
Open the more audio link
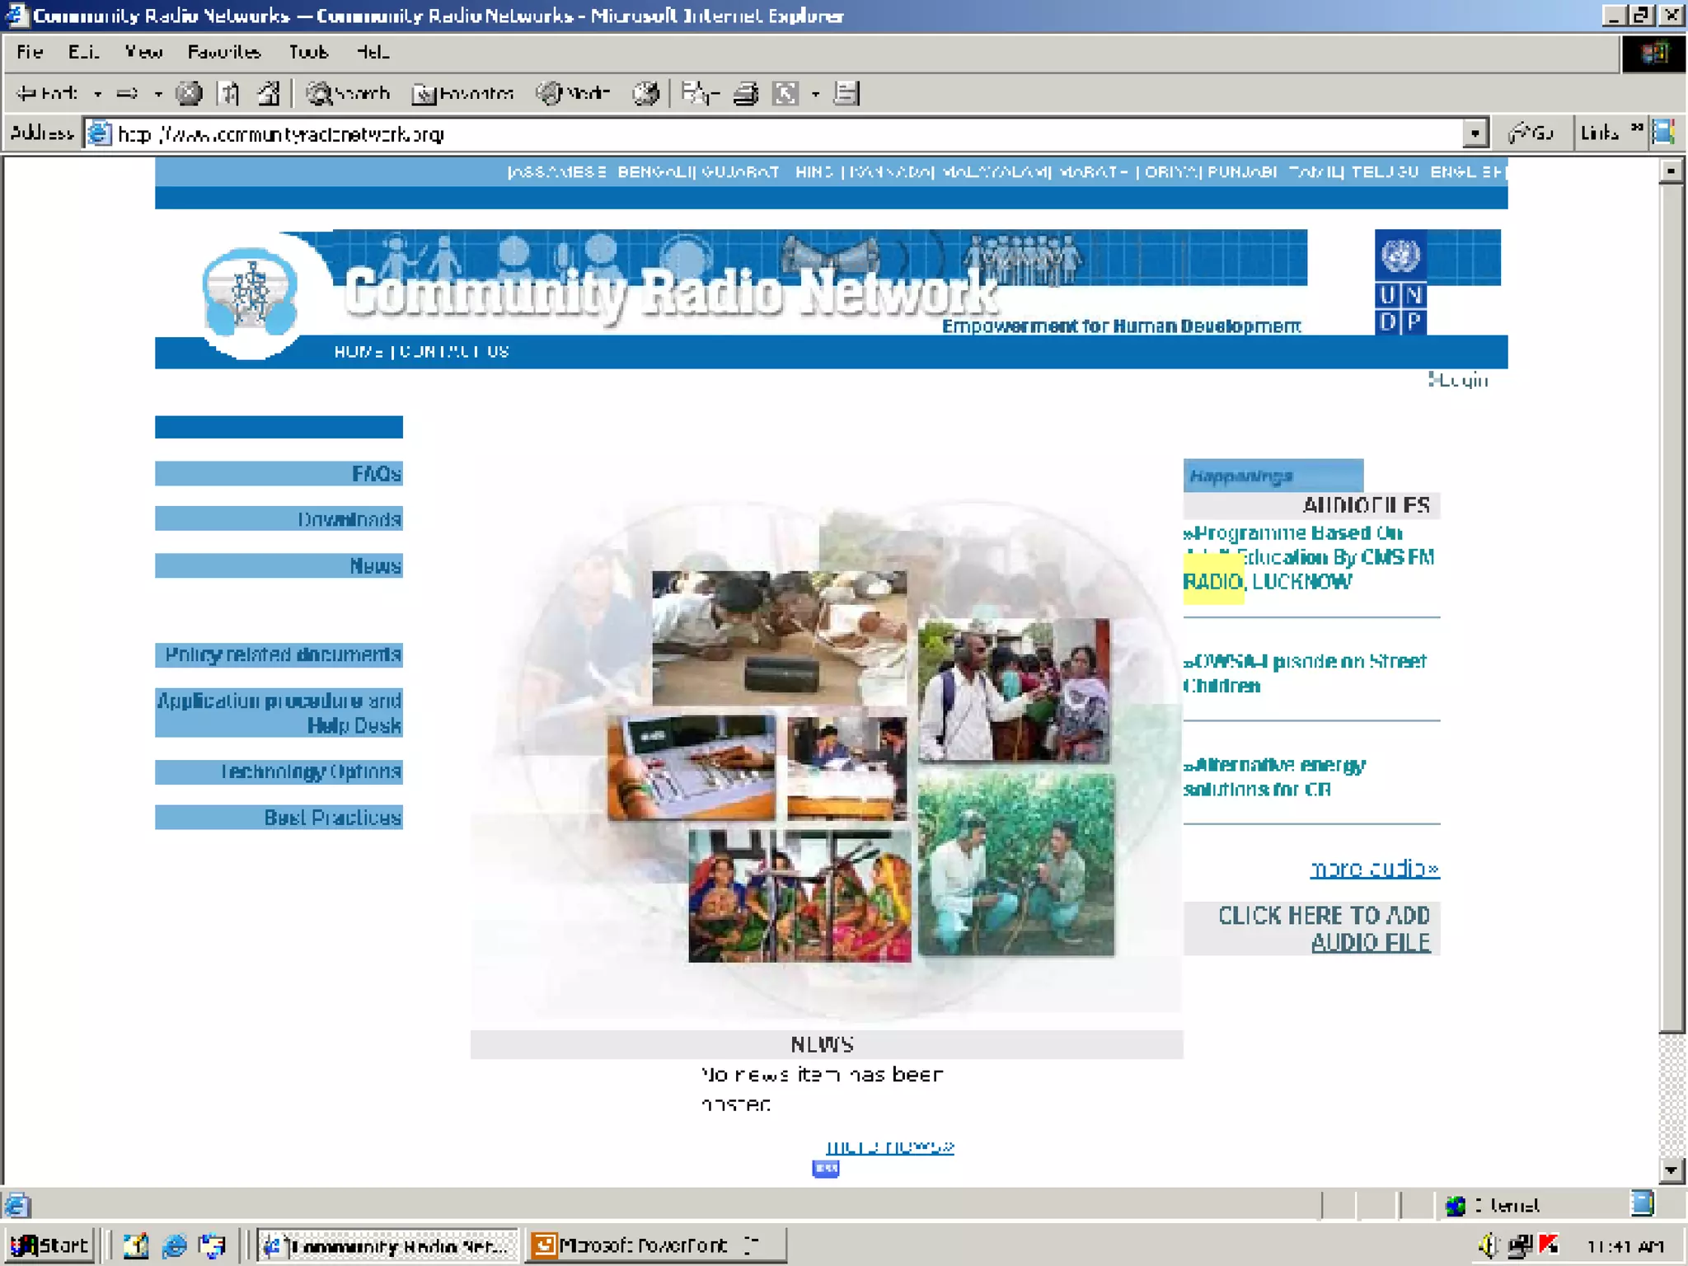pyautogui.click(x=1374, y=869)
